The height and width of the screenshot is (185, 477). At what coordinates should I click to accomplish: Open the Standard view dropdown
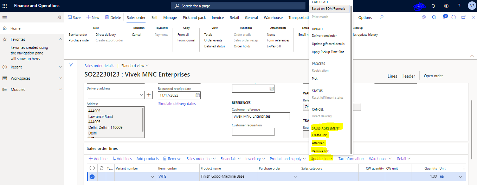(x=135, y=66)
